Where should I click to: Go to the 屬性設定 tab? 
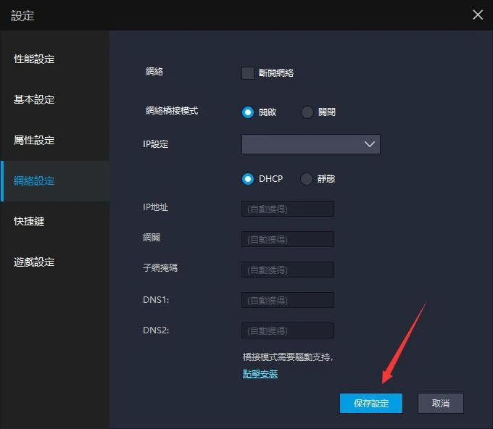click(x=34, y=140)
